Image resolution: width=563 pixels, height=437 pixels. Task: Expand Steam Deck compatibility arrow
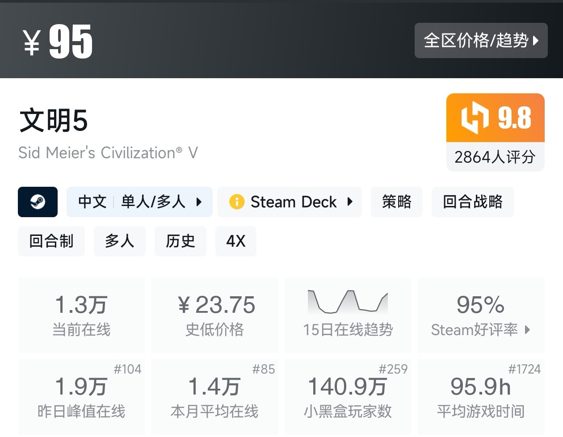click(350, 202)
